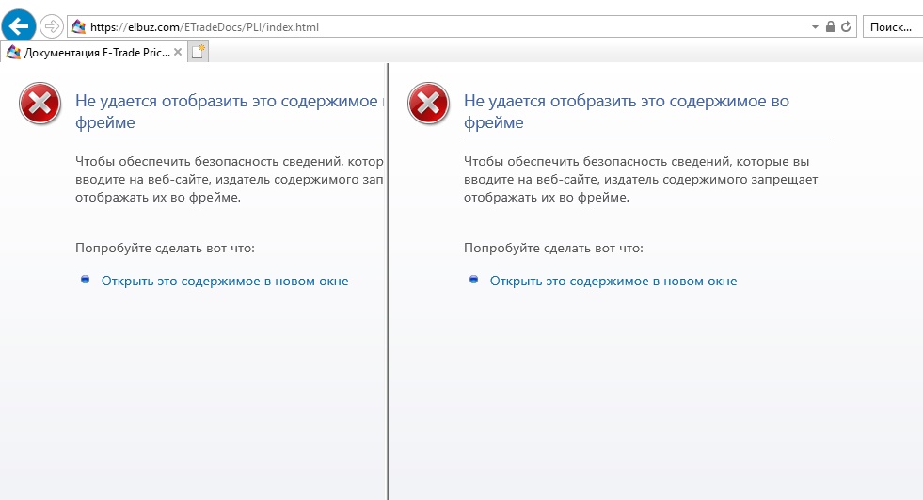Click the favicon on the Документация tab
This screenshot has height=500, width=923.
coord(13,53)
